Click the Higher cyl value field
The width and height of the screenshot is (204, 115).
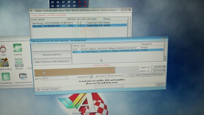point(157,71)
